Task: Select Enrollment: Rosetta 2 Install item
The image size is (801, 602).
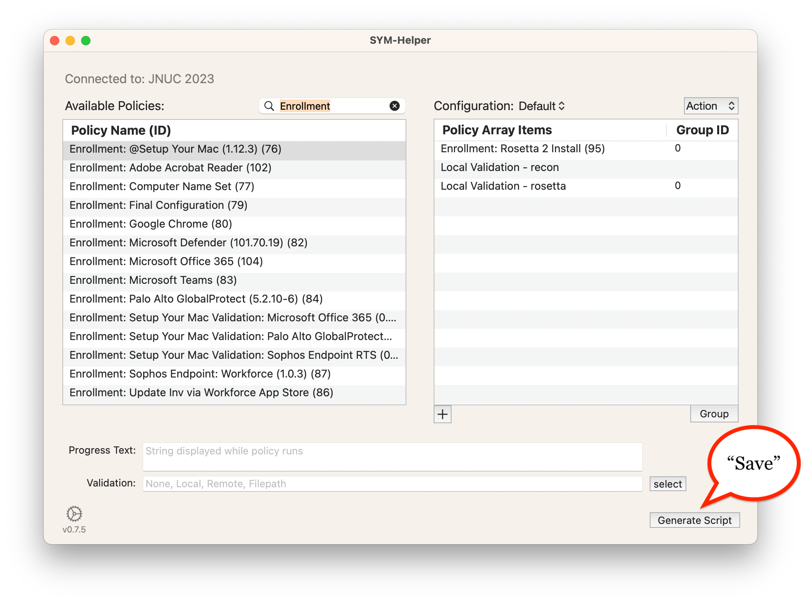Action: tap(523, 149)
